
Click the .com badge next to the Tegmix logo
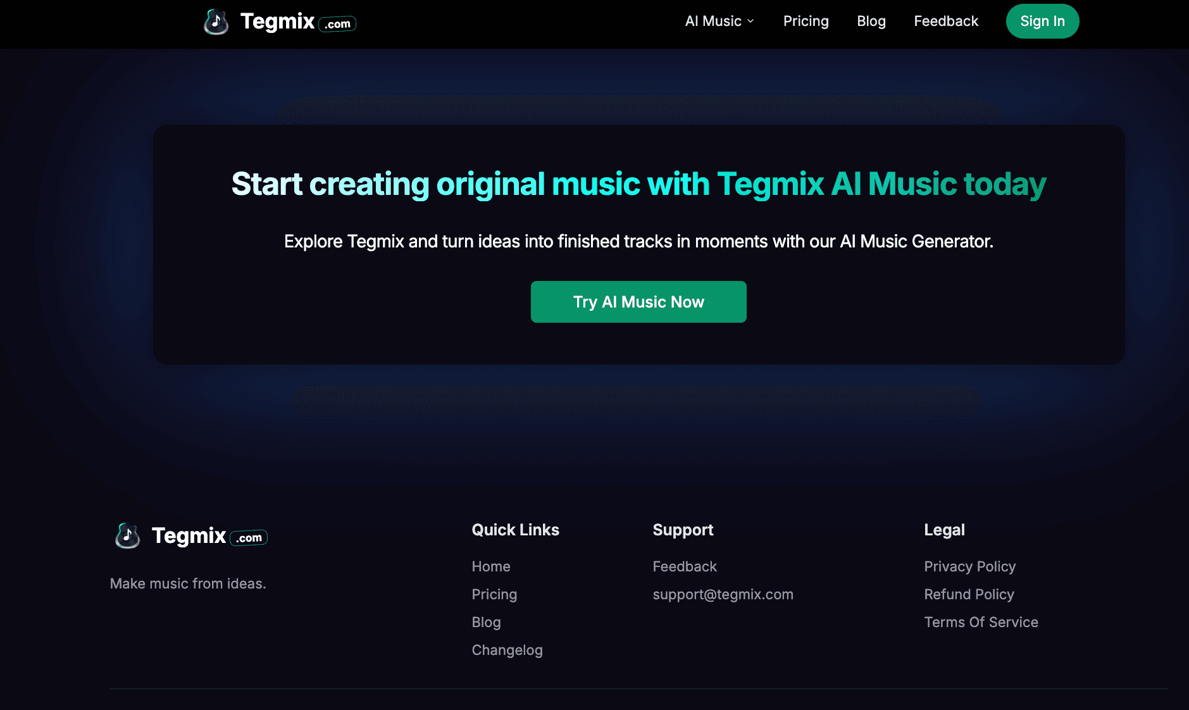tap(338, 23)
